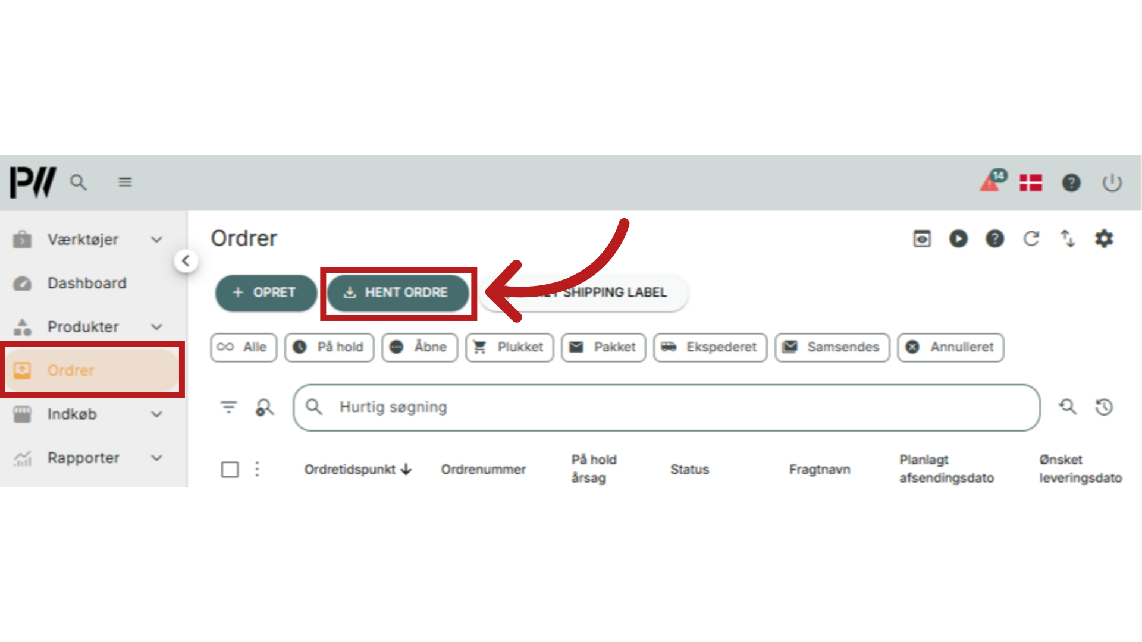Click the play tutorial icon on Ordrer page
Image resolution: width=1142 pixels, height=642 pixels.
coord(958,239)
